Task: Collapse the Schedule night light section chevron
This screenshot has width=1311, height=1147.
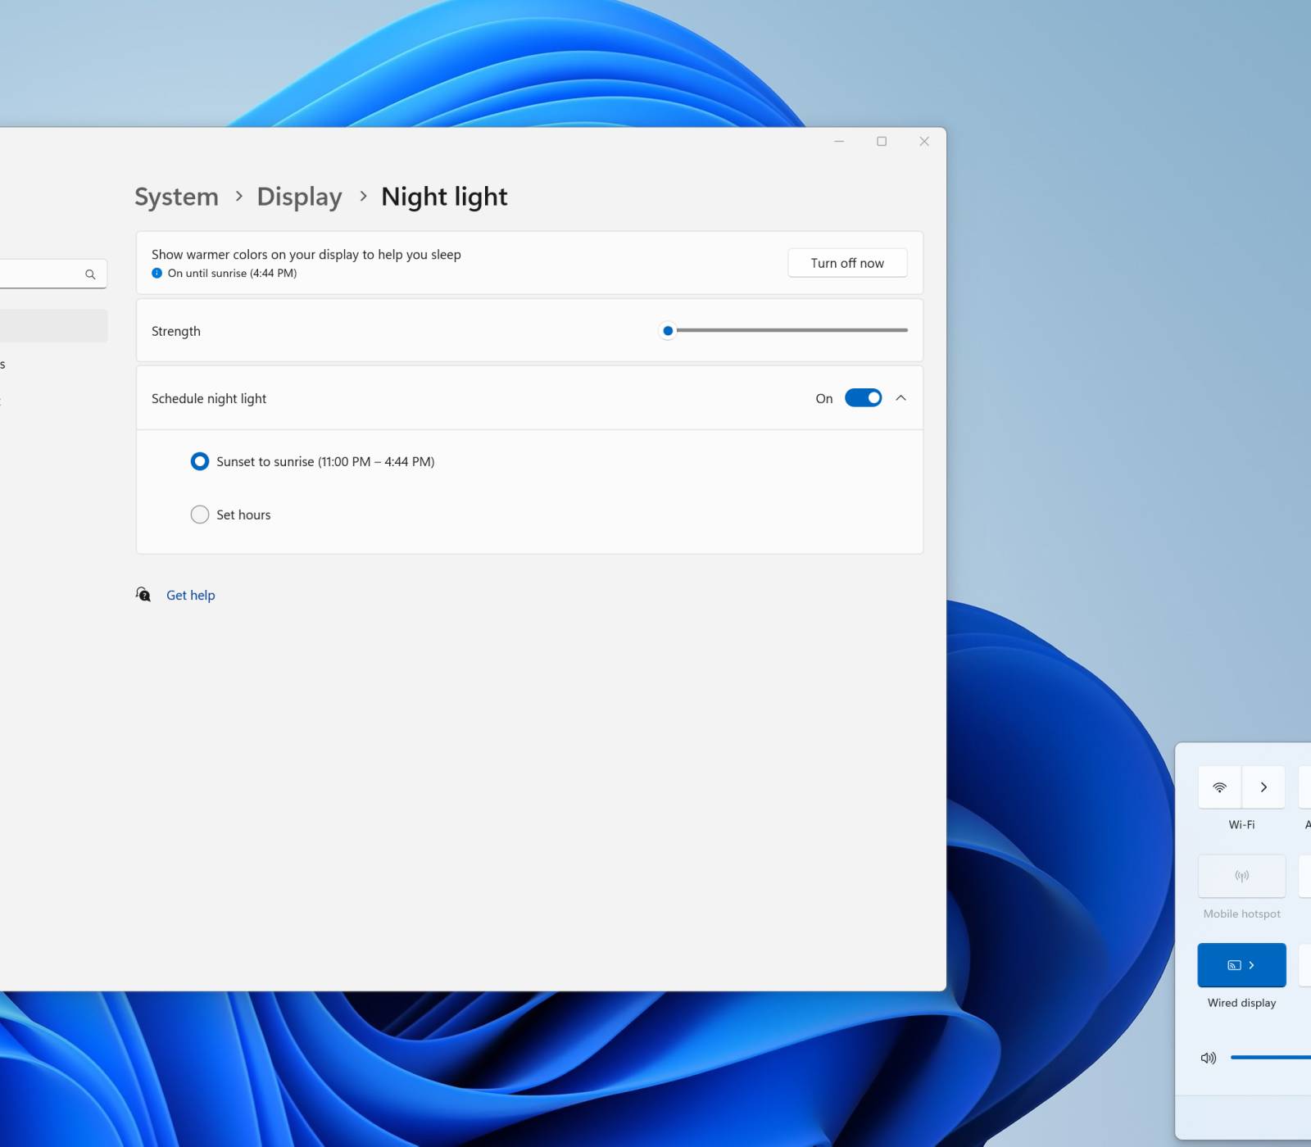Action: (x=900, y=398)
